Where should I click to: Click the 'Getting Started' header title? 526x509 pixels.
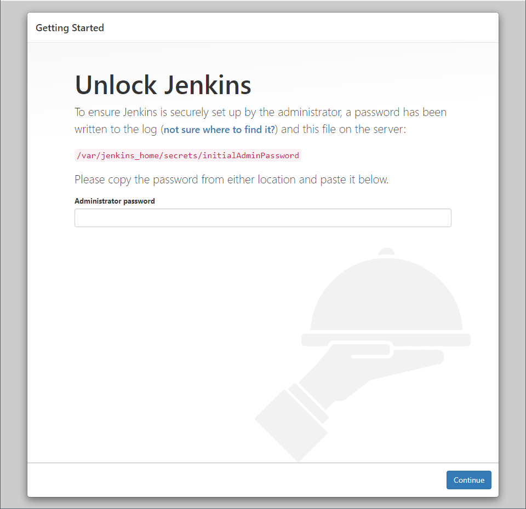coord(70,28)
